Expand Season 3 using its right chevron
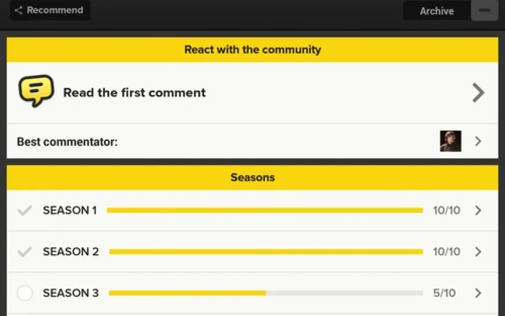 pos(478,293)
